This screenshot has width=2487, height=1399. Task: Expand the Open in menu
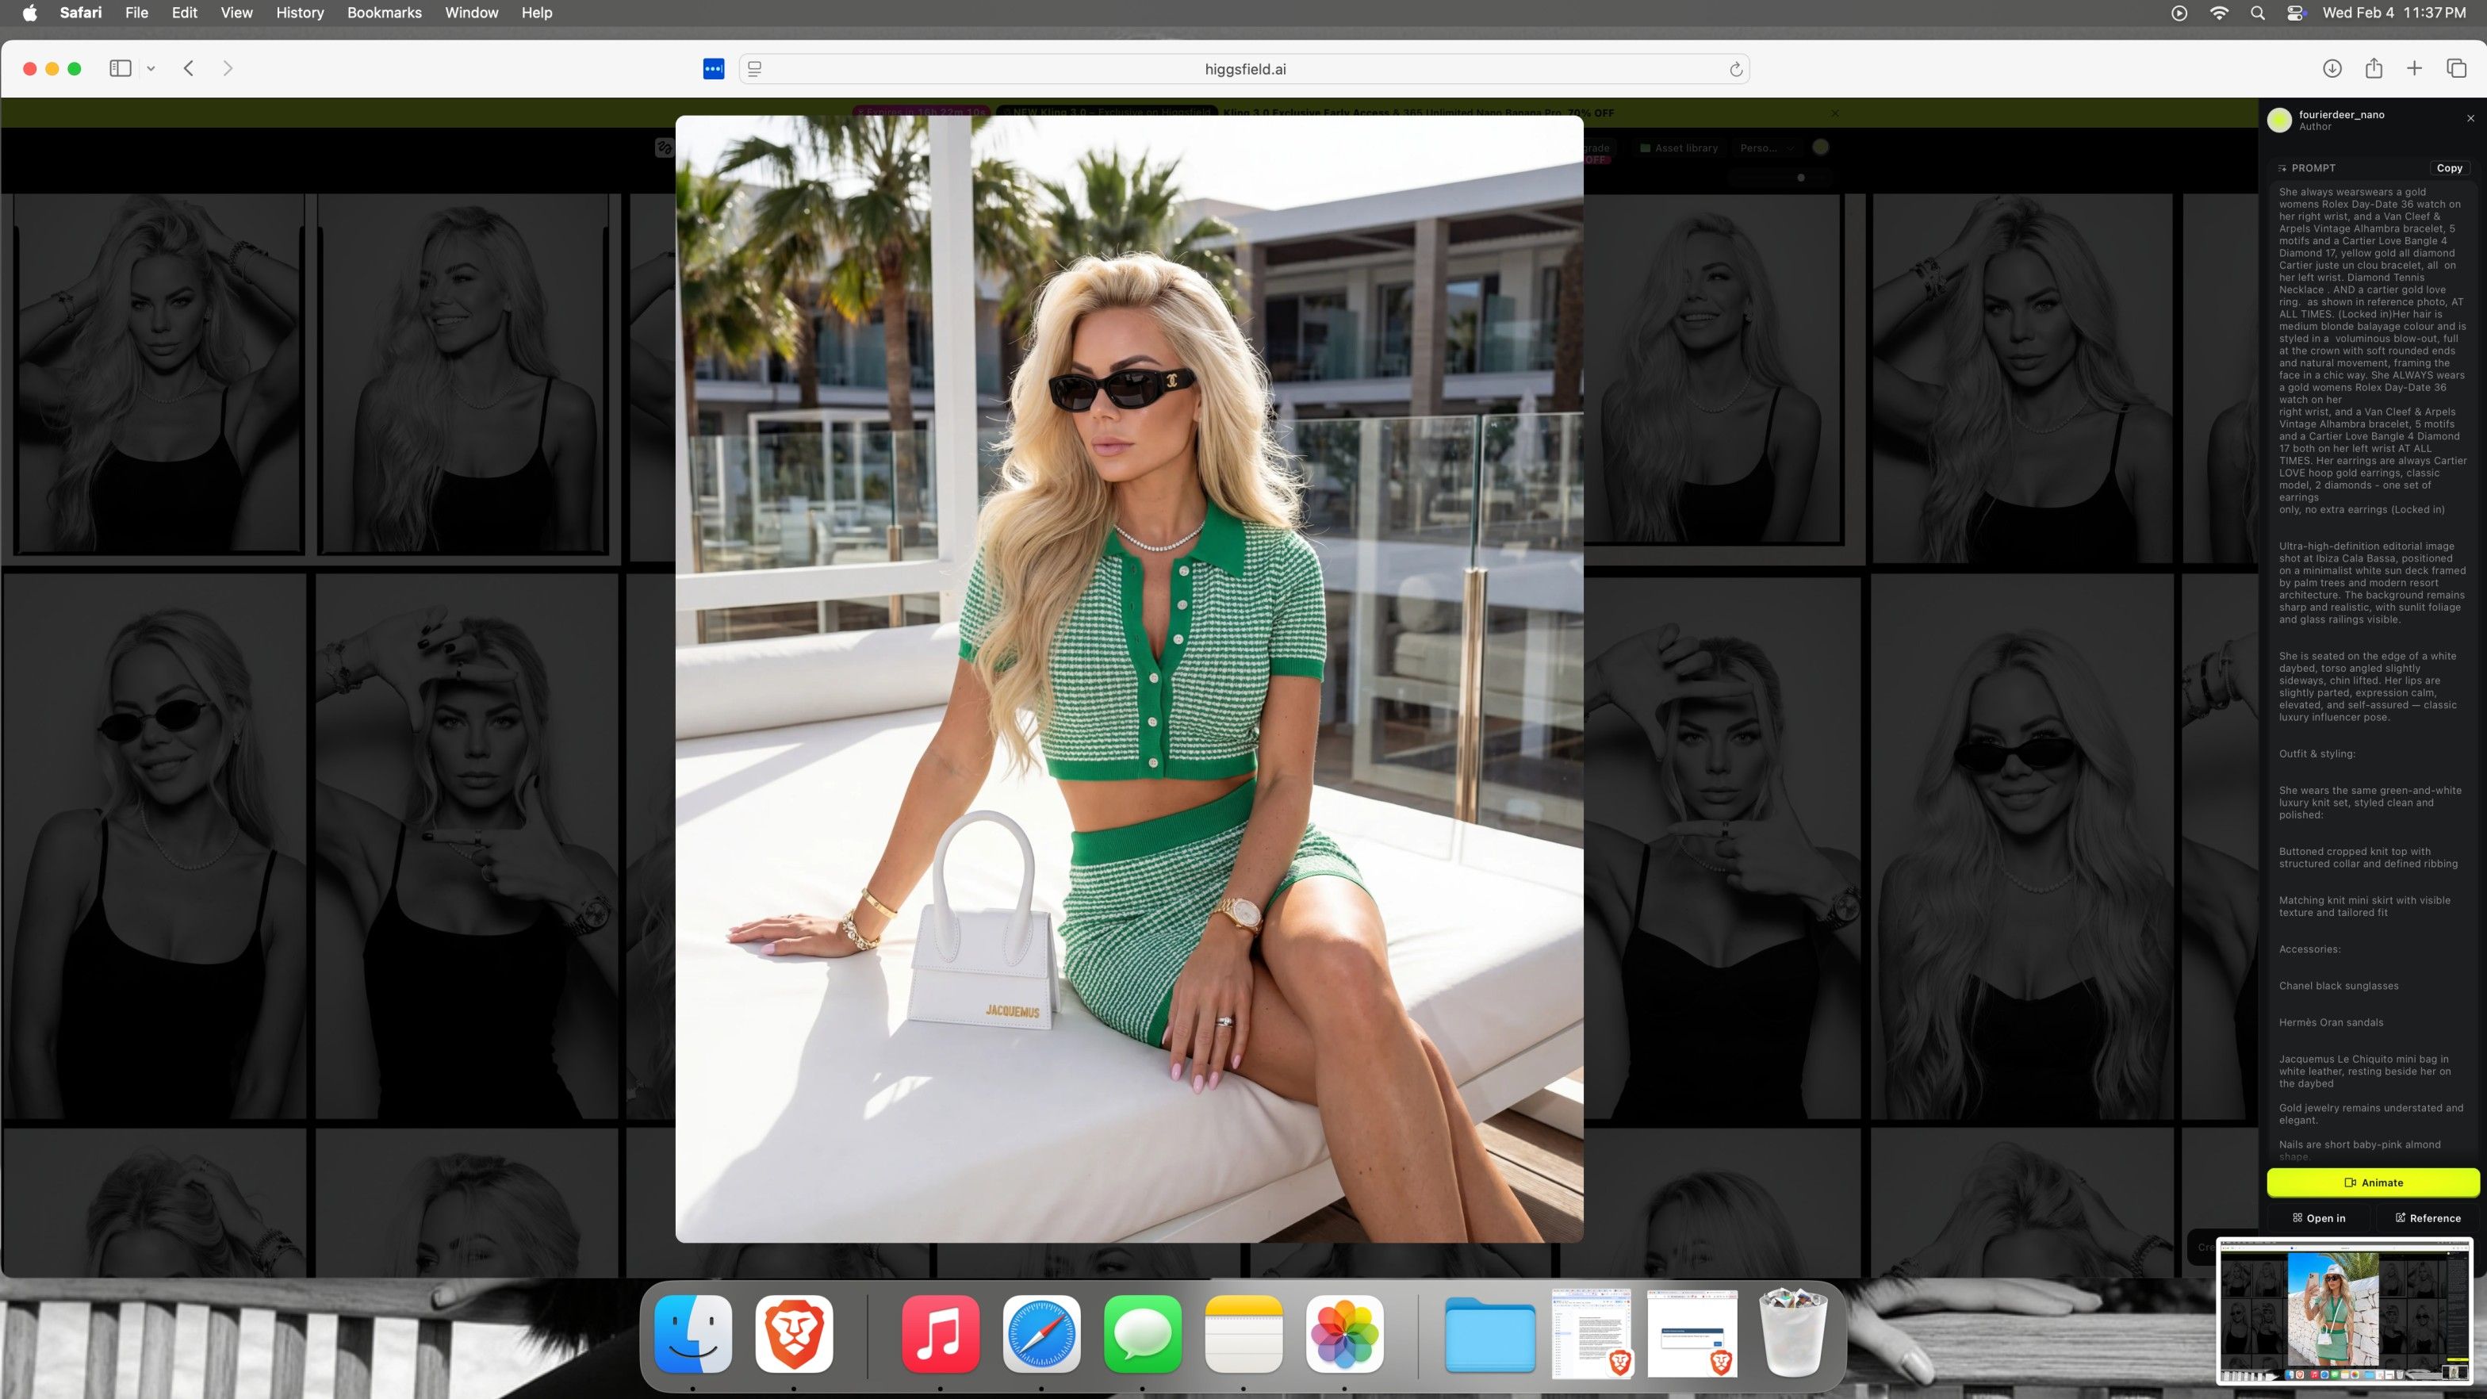click(2319, 1218)
